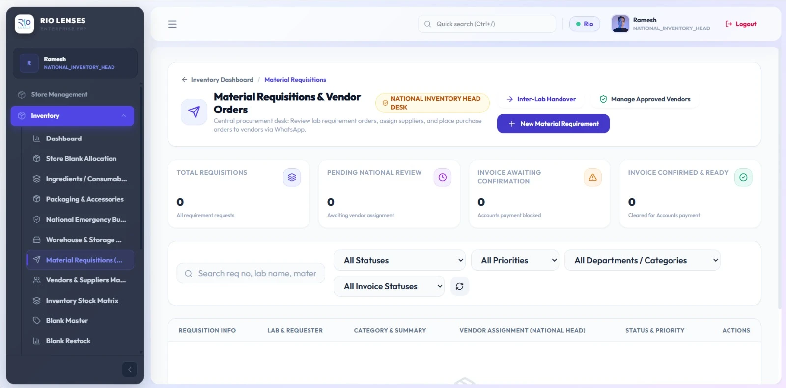
Task: Open Packaging & Accessories menu item
Action: click(x=80, y=199)
